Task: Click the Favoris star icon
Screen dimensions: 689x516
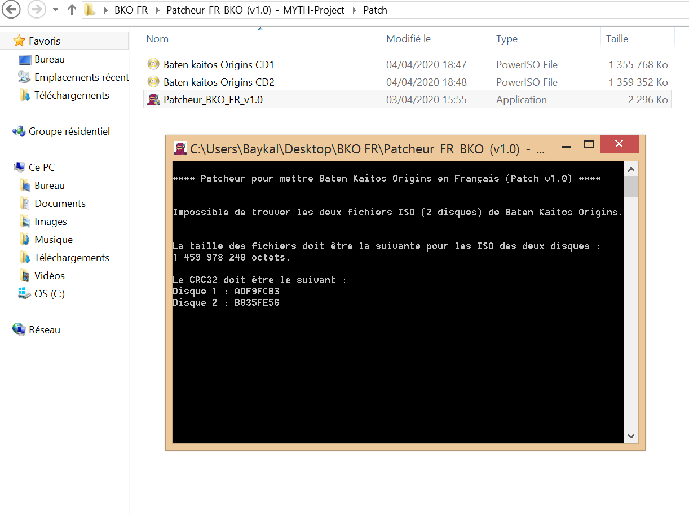Action: coord(19,41)
